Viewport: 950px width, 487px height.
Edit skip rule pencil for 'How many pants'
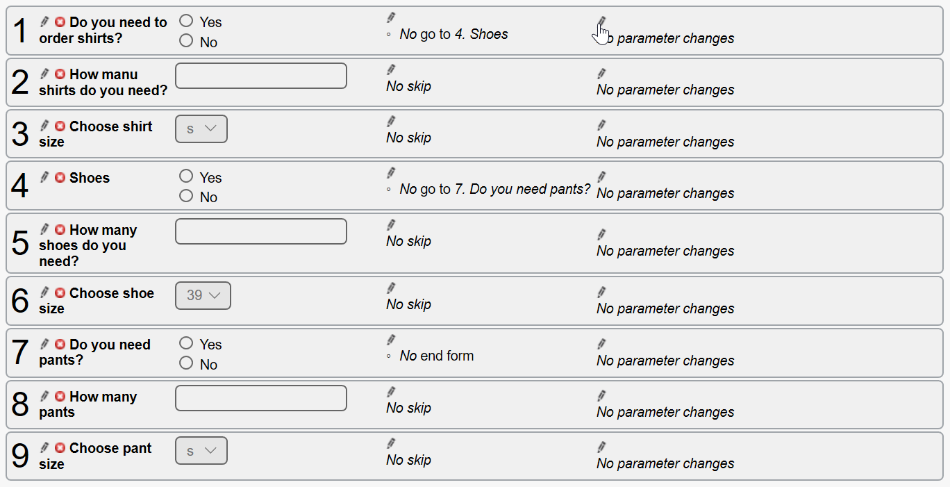pos(391,392)
